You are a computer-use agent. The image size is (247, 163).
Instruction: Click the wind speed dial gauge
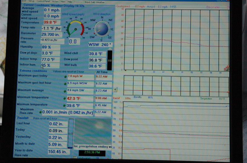click(76, 29)
